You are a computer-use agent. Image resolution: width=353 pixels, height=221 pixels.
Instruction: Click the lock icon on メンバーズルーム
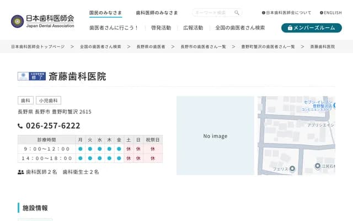pos(289,28)
